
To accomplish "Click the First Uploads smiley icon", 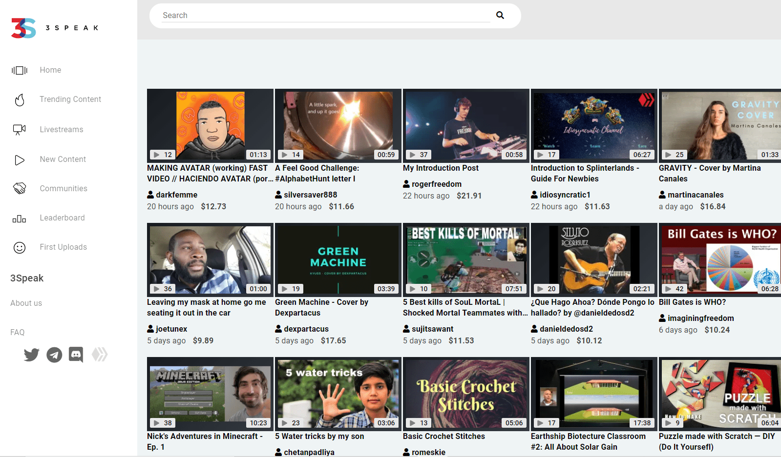I will tap(20, 248).
